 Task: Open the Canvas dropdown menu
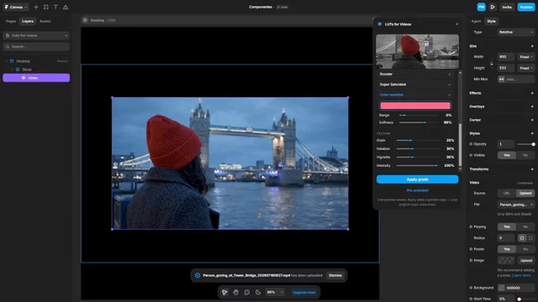tap(16, 7)
